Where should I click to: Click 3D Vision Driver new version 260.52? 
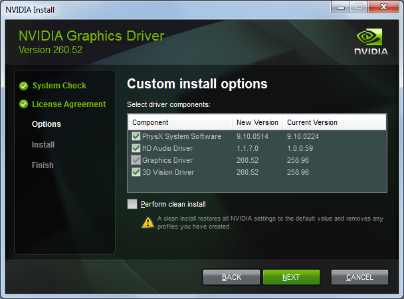point(247,172)
